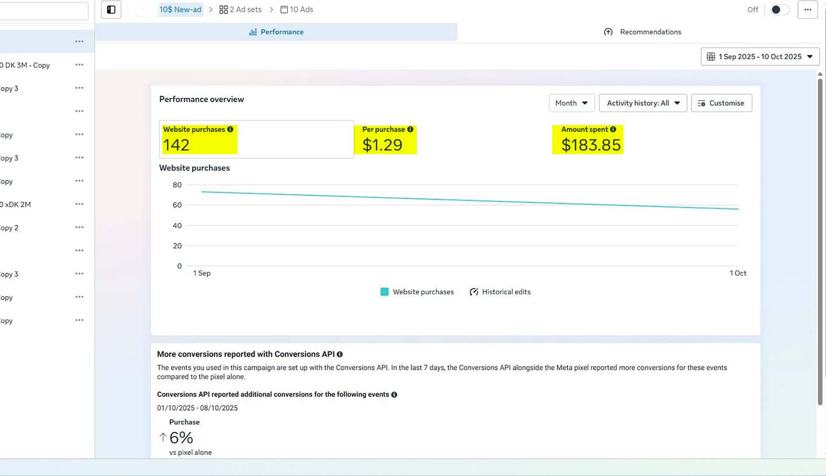Click info icon beside Website purchases
The height and width of the screenshot is (476, 826).
click(x=230, y=129)
